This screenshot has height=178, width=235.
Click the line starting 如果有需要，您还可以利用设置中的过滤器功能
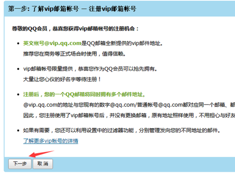(122, 130)
